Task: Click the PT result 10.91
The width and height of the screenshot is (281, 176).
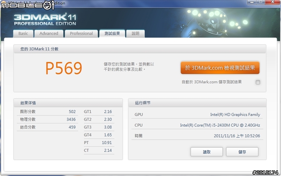Action: click(x=107, y=143)
